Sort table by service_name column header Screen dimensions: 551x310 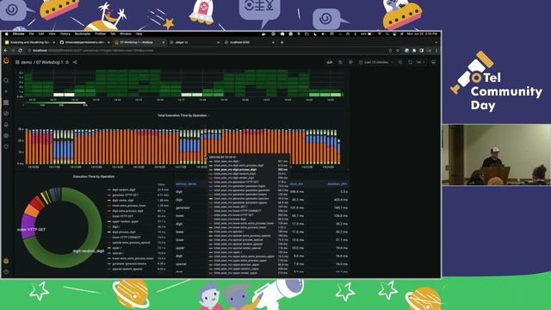click(x=186, y=183)
